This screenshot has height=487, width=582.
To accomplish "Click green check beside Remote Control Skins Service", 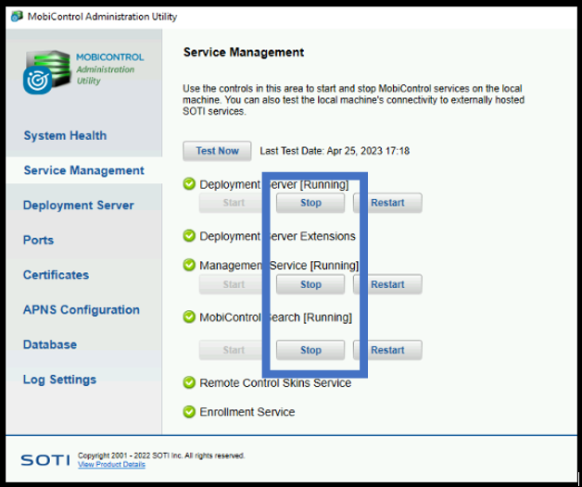I will (x=190, y=382).
